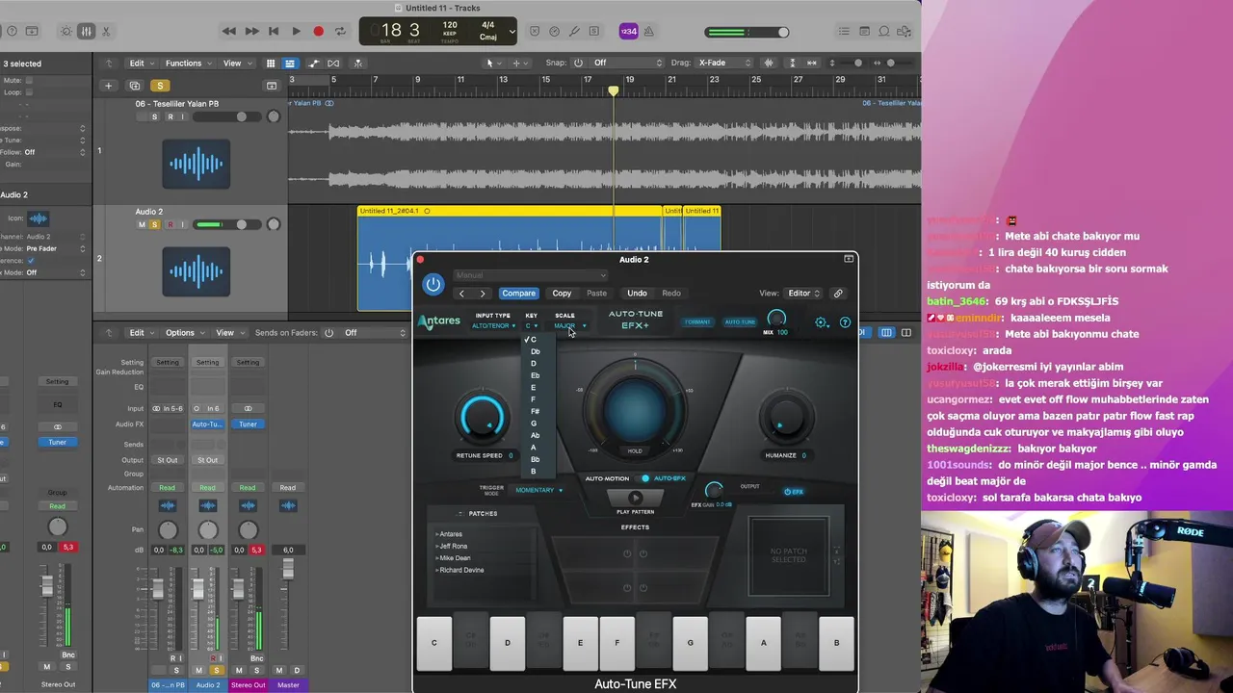Open the mixer Options menu
This screenshot has height=693, width=1233.
click(x=183, y=333)
